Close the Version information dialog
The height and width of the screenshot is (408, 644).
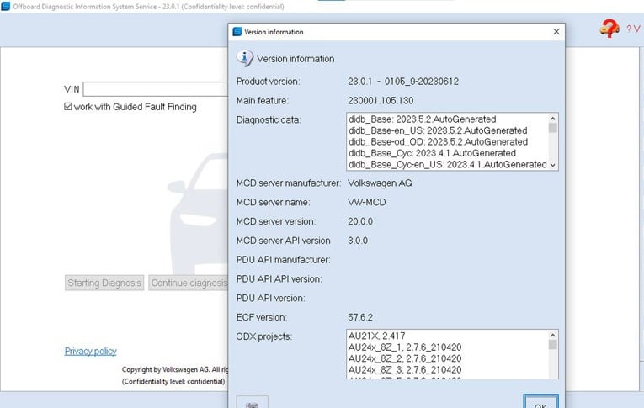tap(556, 32)
